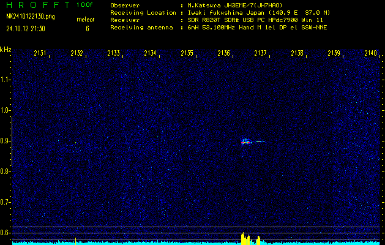Screen dimensions: 385x245
Task: Click the 24.10.12 21:30 timestamp
Action: click(x=27, y=28)
